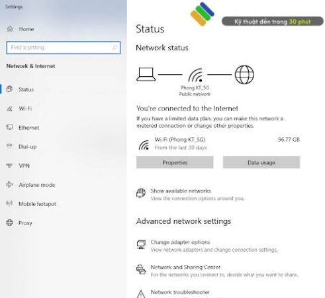Launch the Network troubleshooter
The width and height of the screenshot is (325, 298).
(180, 292)
